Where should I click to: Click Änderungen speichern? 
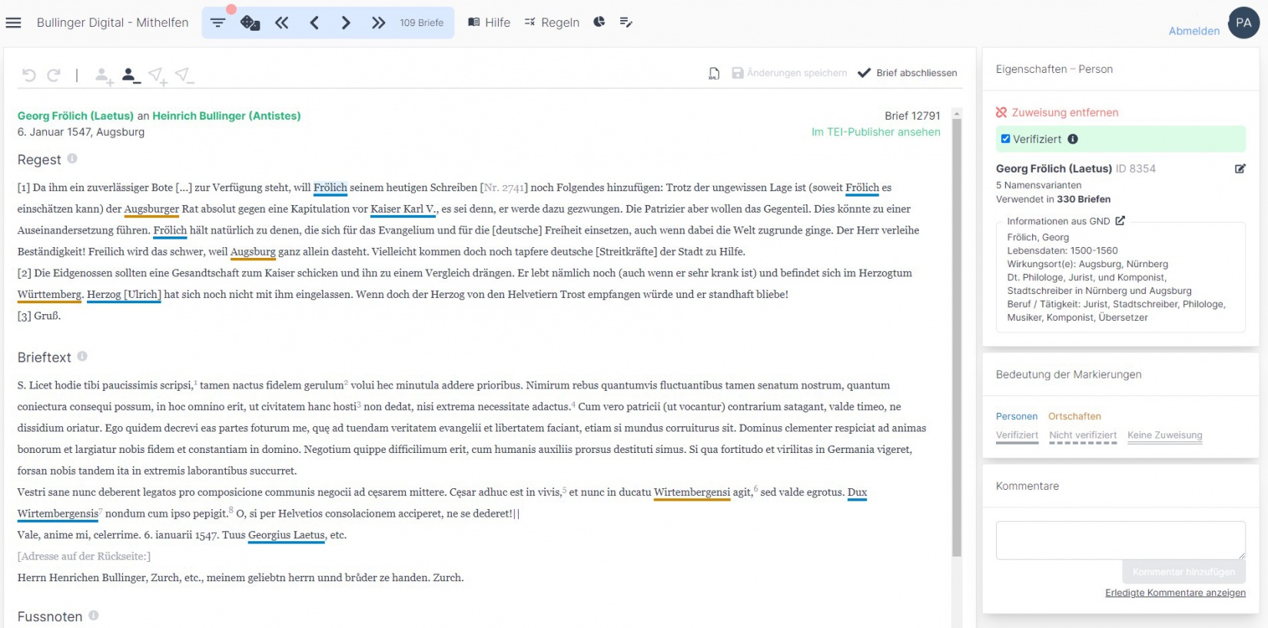789,73
